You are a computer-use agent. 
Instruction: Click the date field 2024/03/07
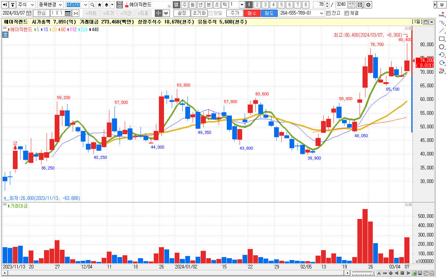point(17,13)
